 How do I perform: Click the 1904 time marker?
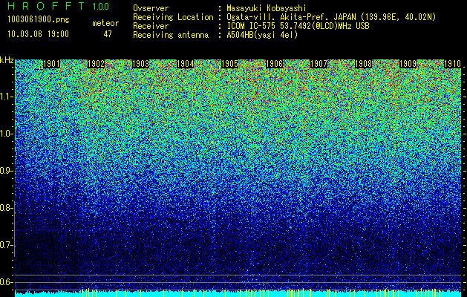(x=186, y=64)
